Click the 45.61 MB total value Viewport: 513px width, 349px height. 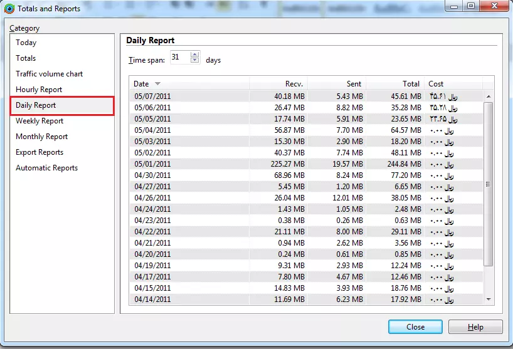coord(406,96)
